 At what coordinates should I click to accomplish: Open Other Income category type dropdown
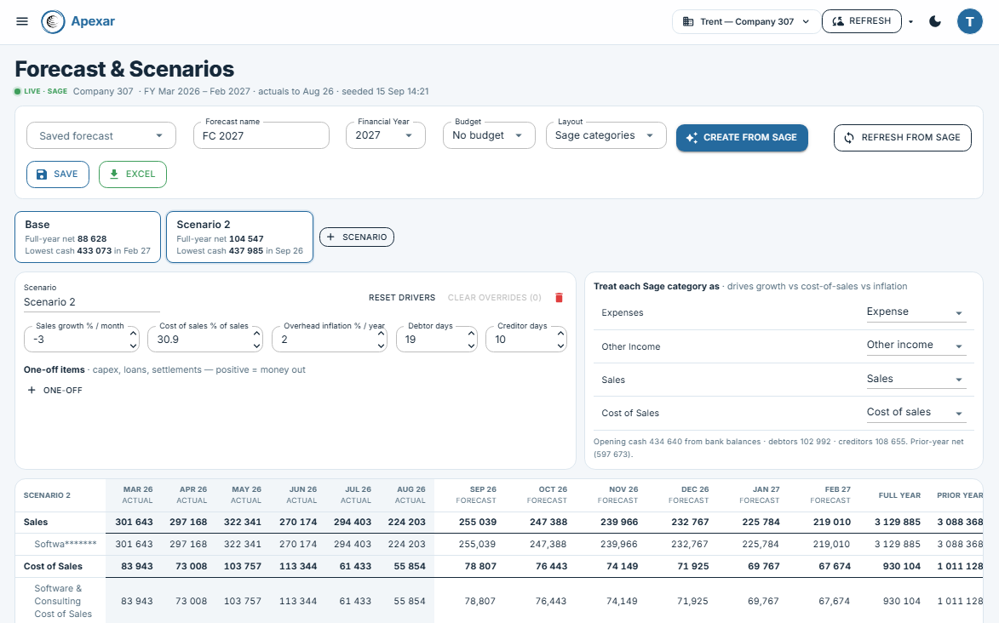click(x=916, y=346)
